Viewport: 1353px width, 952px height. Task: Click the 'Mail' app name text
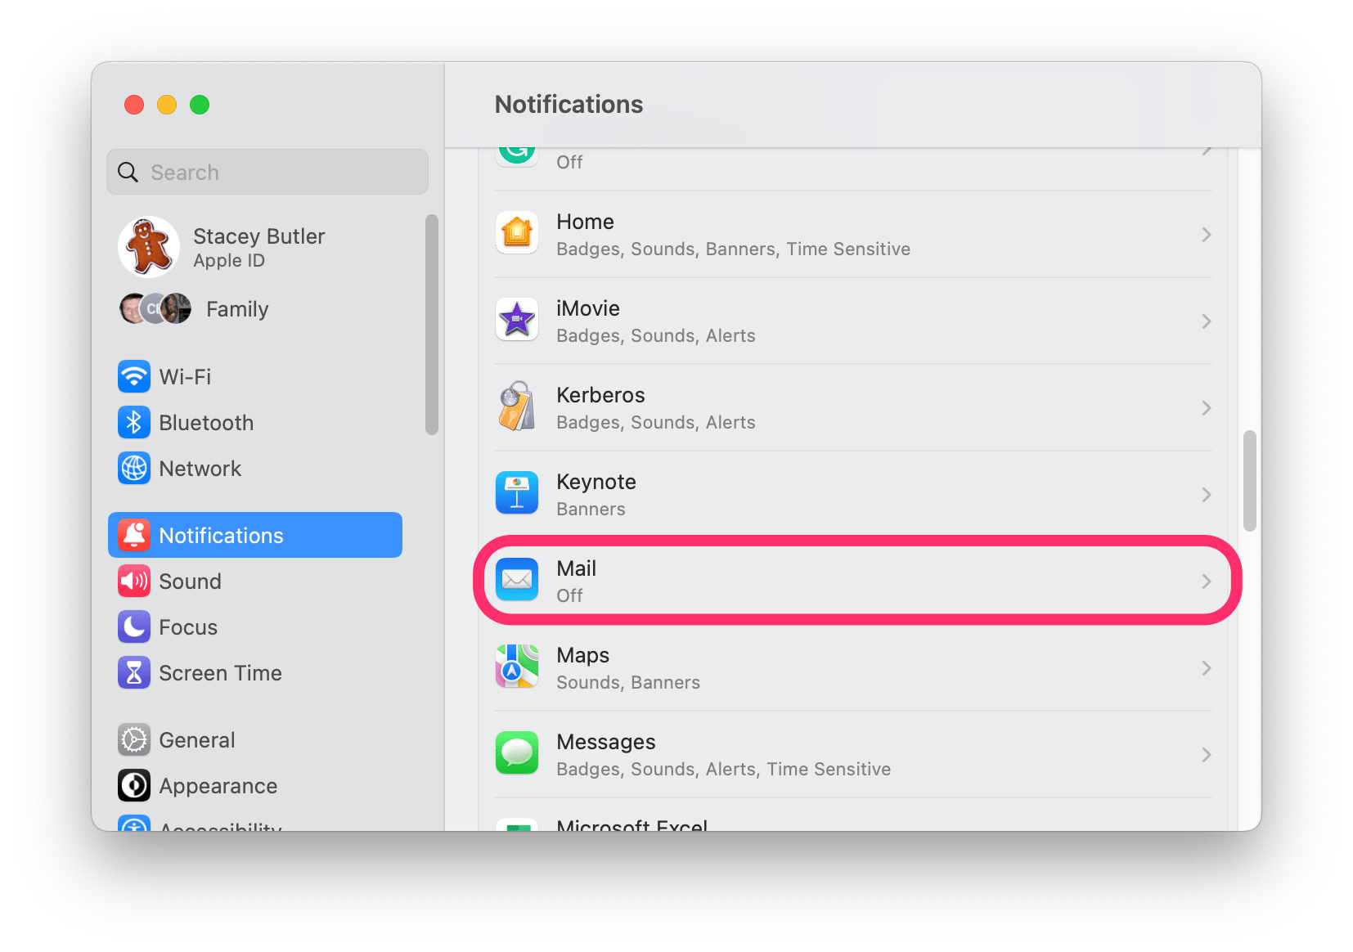point(576,568)
